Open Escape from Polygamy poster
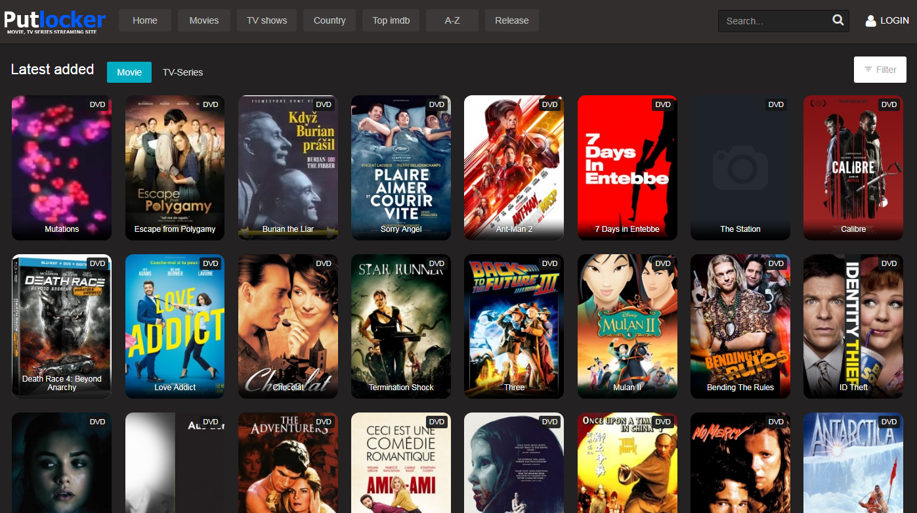Screen dimensions: 917x513 pyautogui.click(x=175, y=168)
